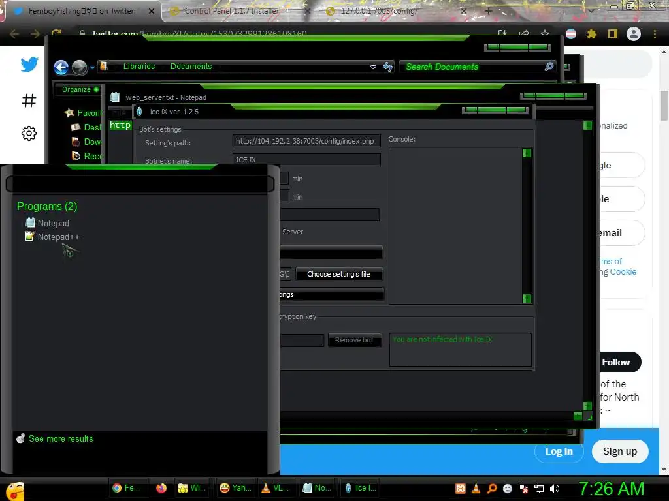Switch to the FemboyFishing Twitter tab
The width and height of the screenshot is (669, 501).
click(81, 11)
